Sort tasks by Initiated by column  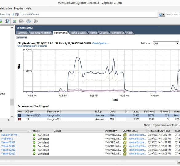(x=113, y=131)
